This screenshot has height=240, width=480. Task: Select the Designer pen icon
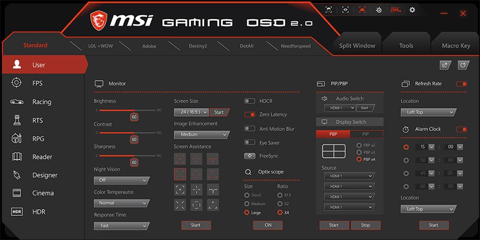point(17,175)
